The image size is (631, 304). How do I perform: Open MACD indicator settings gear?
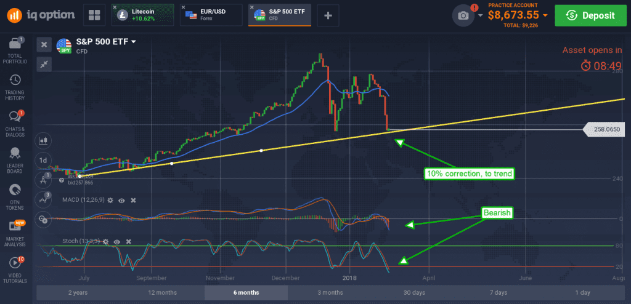point(110,200)
